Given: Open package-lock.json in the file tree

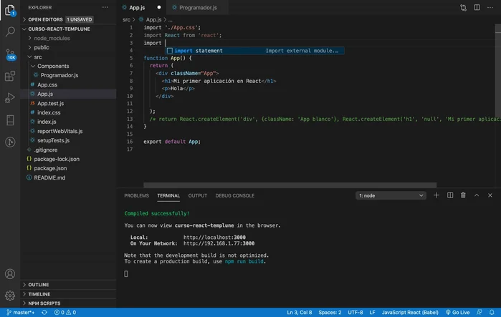Looking at the screenshot, I should 68,159.
